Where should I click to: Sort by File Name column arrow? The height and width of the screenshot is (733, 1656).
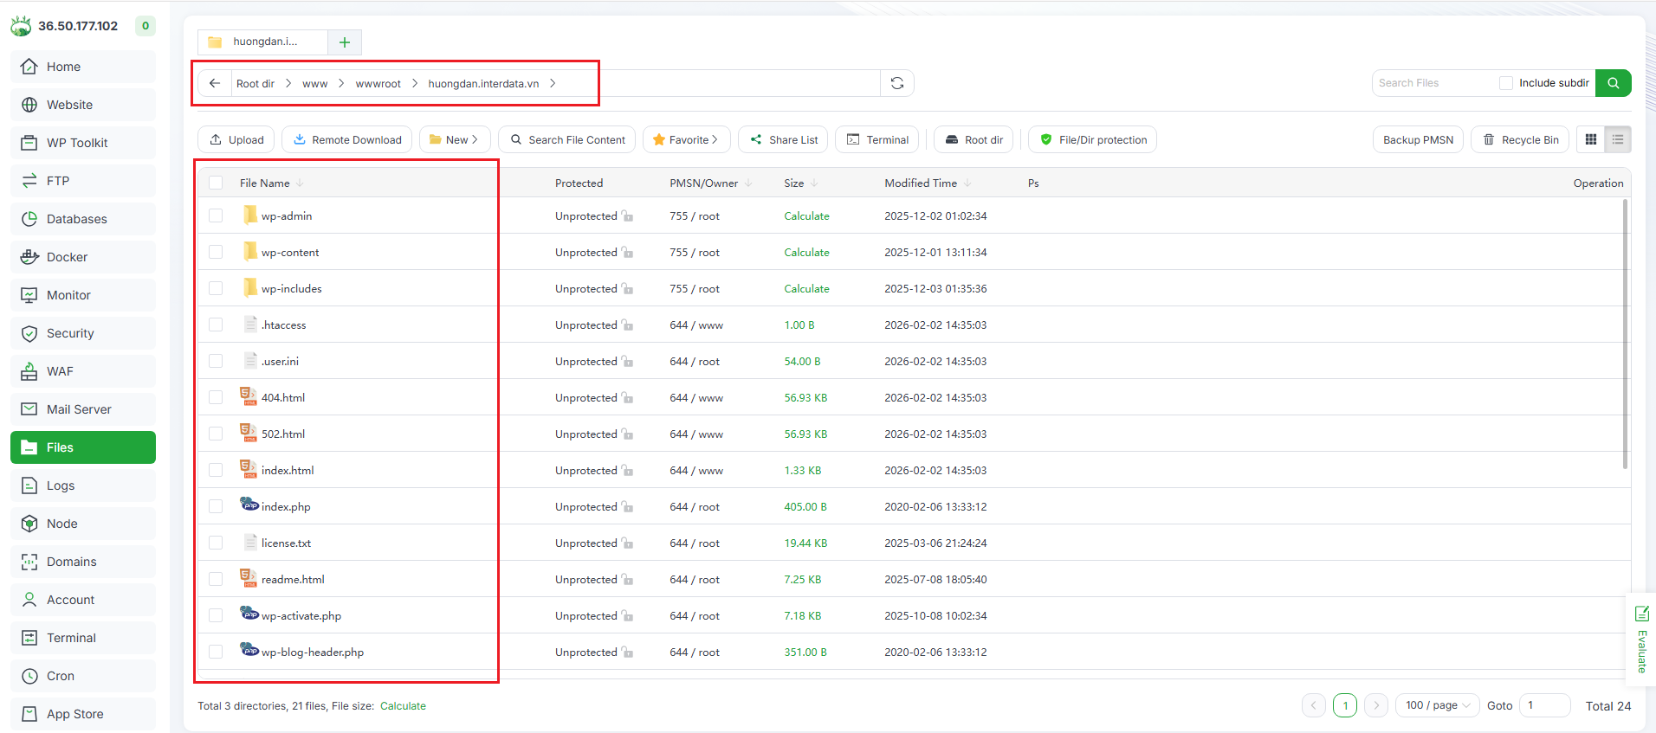coord(300,183)
